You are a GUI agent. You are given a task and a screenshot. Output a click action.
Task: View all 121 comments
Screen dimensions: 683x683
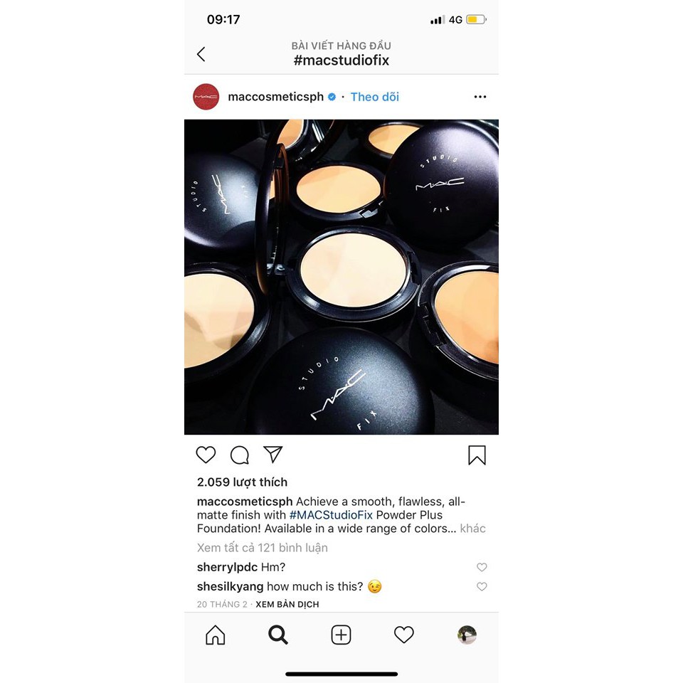pos(263,548)
